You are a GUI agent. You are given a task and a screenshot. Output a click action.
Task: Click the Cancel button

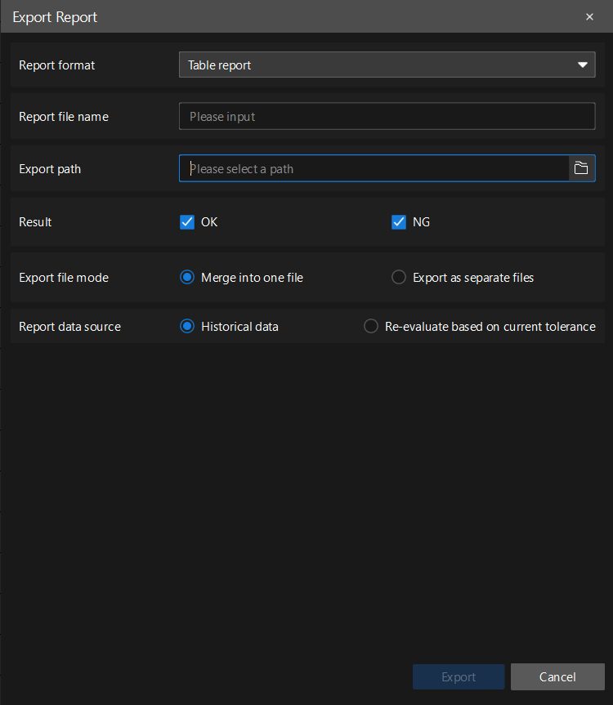(x=557, y=676)
